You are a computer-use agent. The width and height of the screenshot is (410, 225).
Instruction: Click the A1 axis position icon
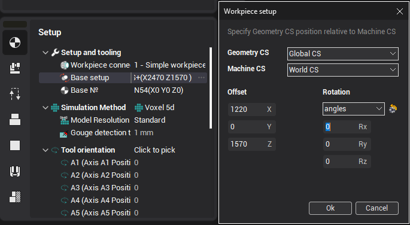64,163
